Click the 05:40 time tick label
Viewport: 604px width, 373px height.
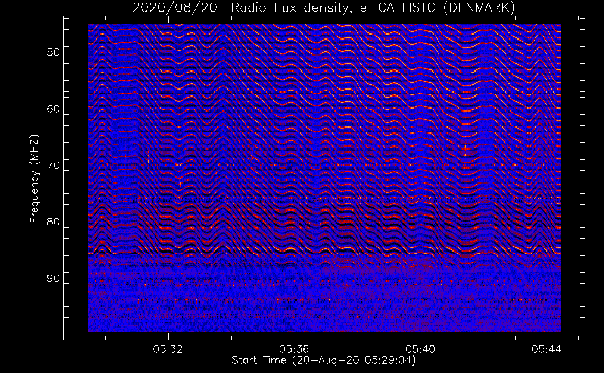coord(420,349)
